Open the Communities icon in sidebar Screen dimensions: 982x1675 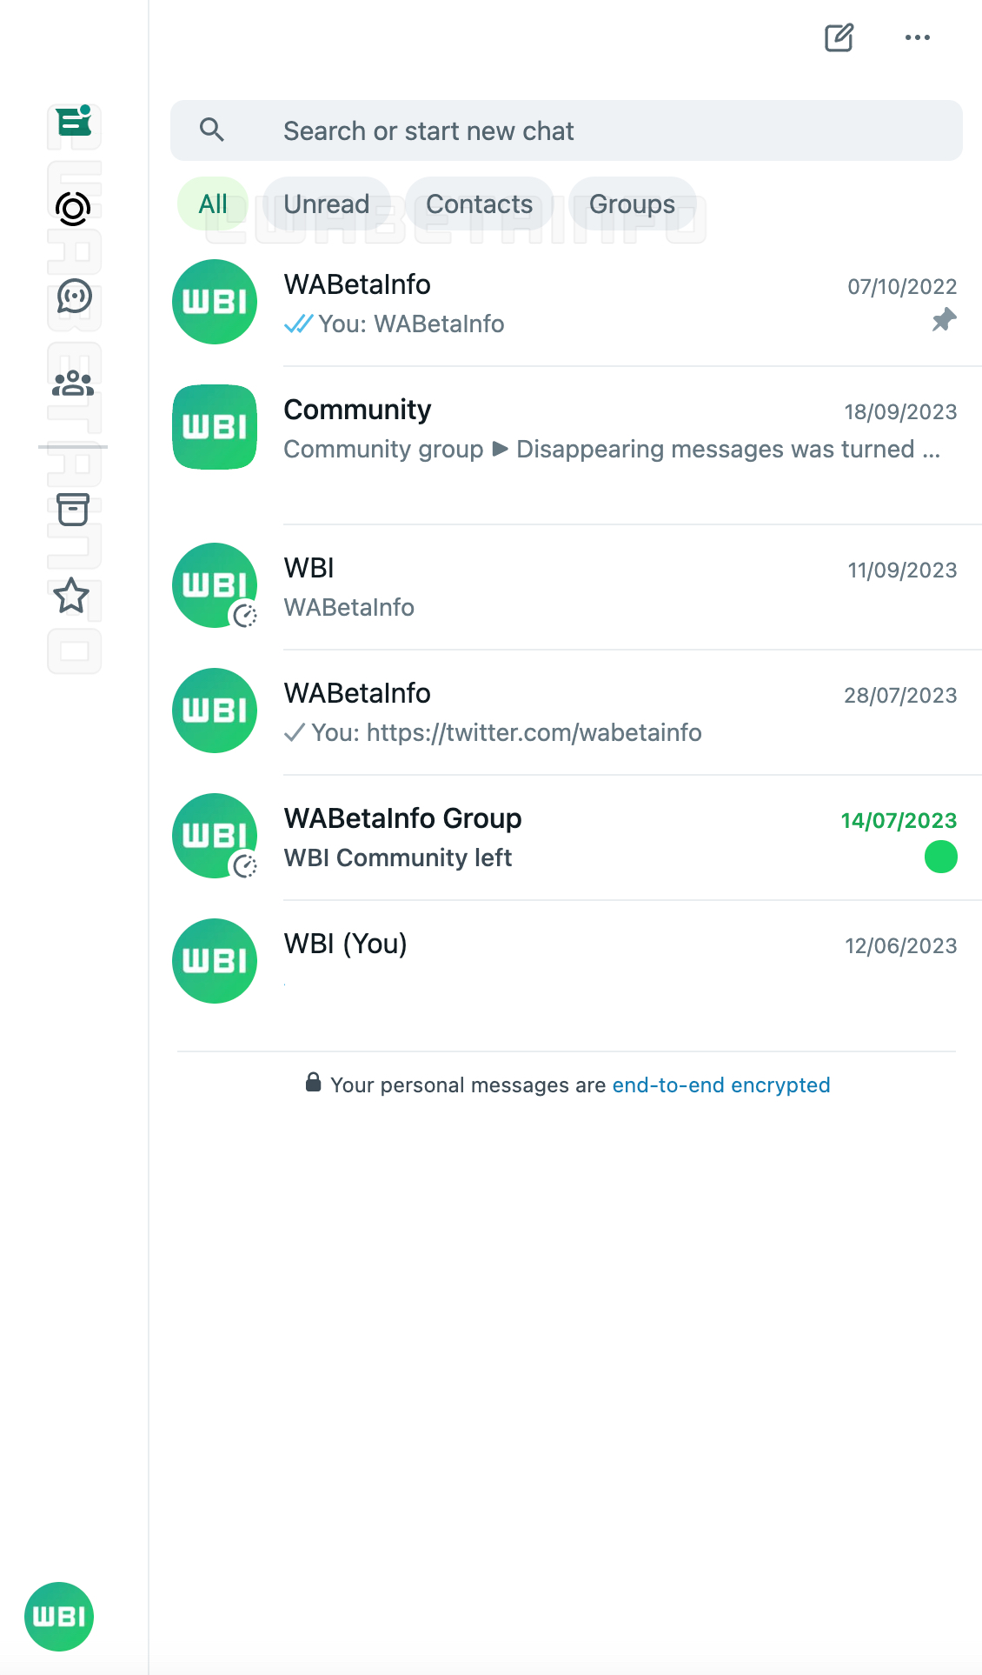pyautogui.click(x=73, y=384)
